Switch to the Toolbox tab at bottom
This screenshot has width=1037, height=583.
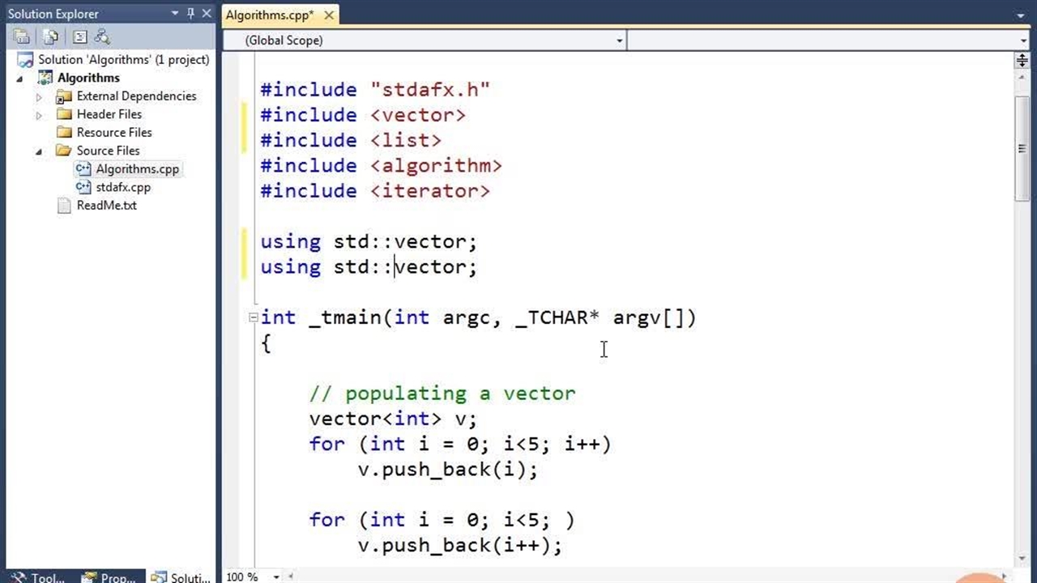click(38, 577)
